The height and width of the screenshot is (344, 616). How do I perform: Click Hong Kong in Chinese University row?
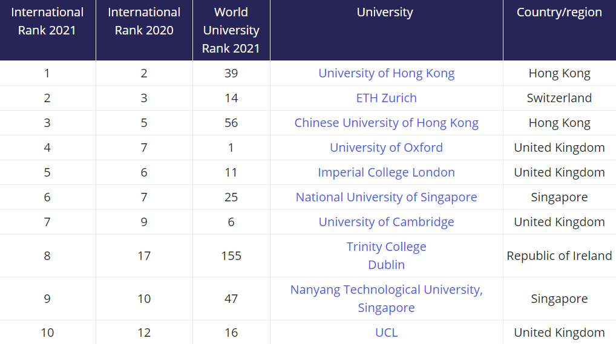coord(559,123)
